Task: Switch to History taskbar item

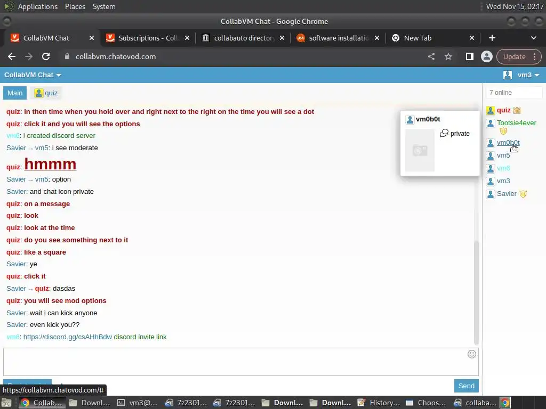Action: [x=378, y=403]
